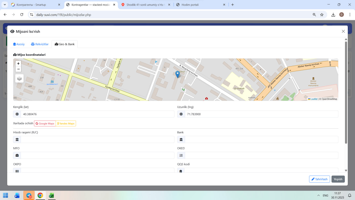Screen dimensions: 355x200
Task: Click the Tahrirlash edit button
Action: pos(319,179)
